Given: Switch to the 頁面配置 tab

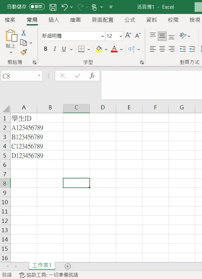Looking at the screenshot, I should click(103, 20).
